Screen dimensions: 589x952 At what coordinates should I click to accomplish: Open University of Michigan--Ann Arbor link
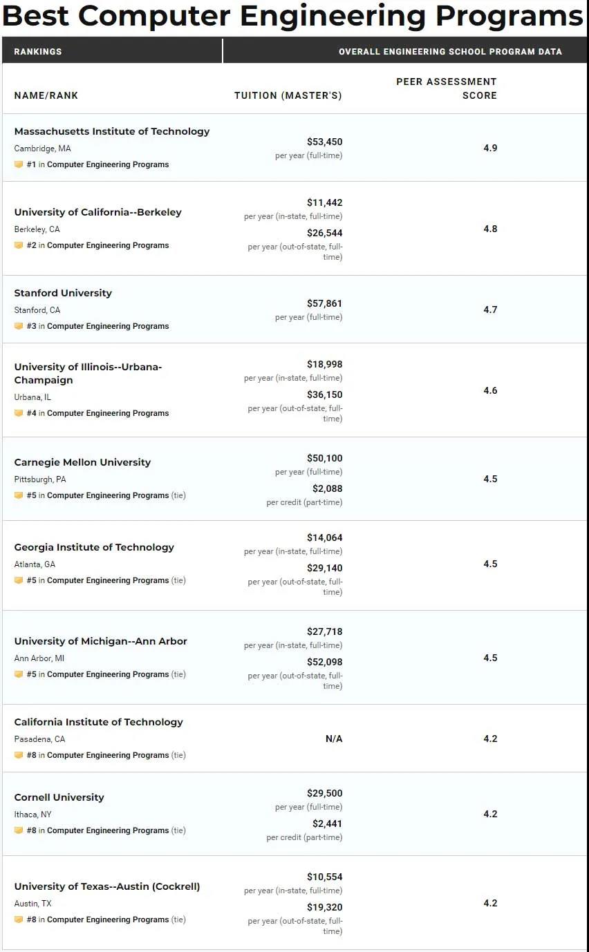pyautogui.click(x=101, y=641)
